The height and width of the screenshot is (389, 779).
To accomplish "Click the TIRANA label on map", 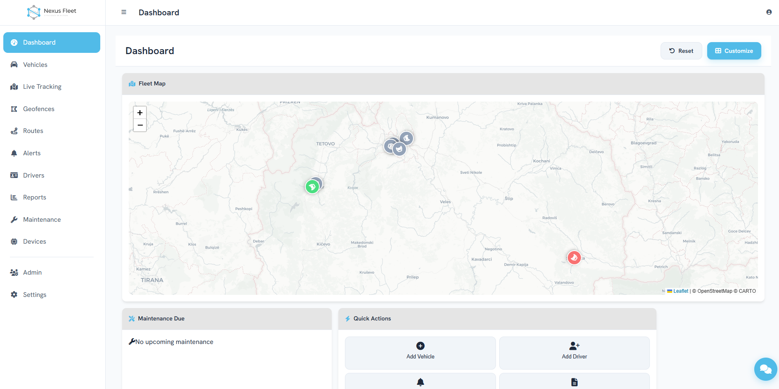I will (x=152, y=280).
